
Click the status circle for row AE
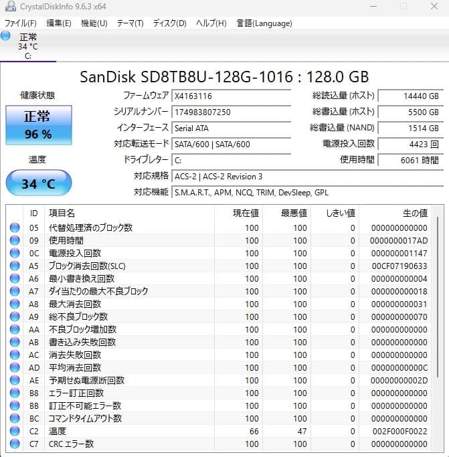pos(15,380)
